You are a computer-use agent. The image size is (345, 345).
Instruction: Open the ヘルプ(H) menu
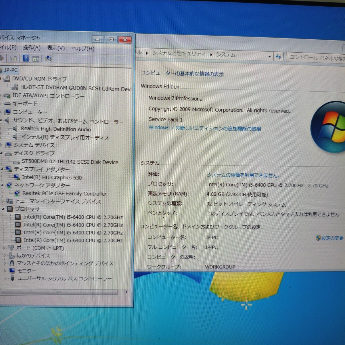(83, 49)
